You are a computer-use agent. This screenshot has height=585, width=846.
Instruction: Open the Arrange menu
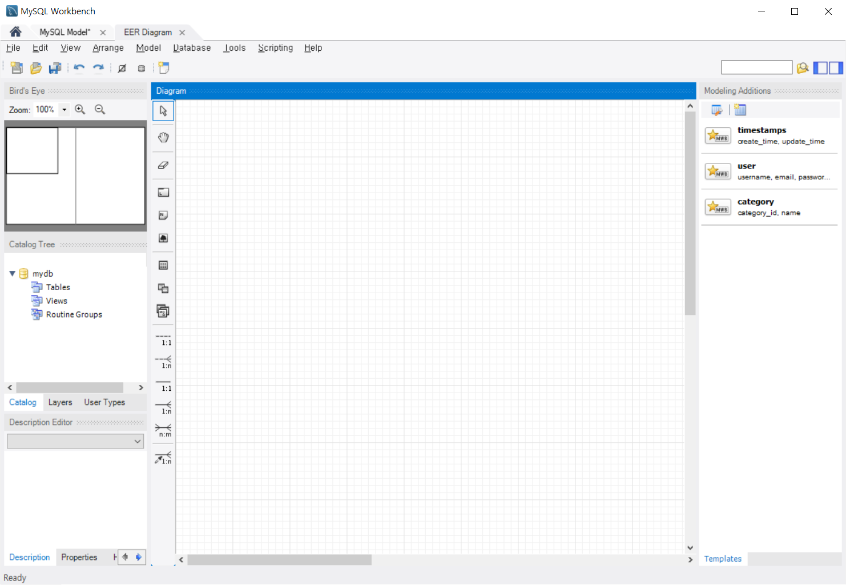pos(108,48)
